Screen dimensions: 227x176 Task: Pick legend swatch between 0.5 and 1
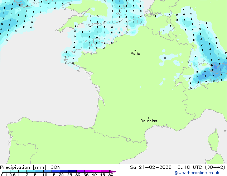tap(14, 171)
